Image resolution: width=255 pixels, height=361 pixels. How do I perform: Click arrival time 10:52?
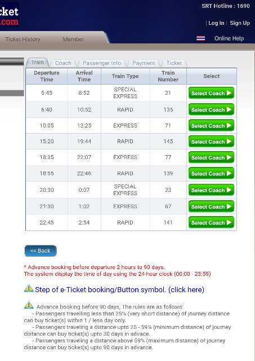pyautogui.click(x=84, y=109)
